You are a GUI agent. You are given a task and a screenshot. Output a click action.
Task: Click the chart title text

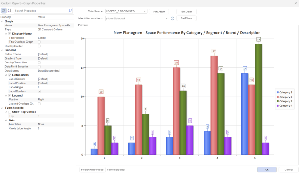(x=187, y=33)
